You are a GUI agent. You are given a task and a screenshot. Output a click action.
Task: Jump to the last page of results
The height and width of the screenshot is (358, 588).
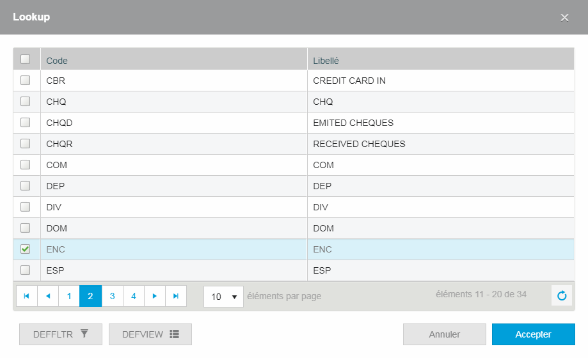pos(176,296)
